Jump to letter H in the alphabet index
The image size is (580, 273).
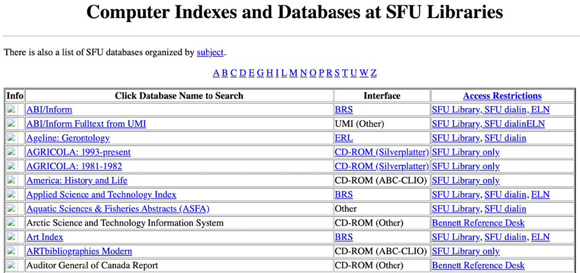coord(270,73)
